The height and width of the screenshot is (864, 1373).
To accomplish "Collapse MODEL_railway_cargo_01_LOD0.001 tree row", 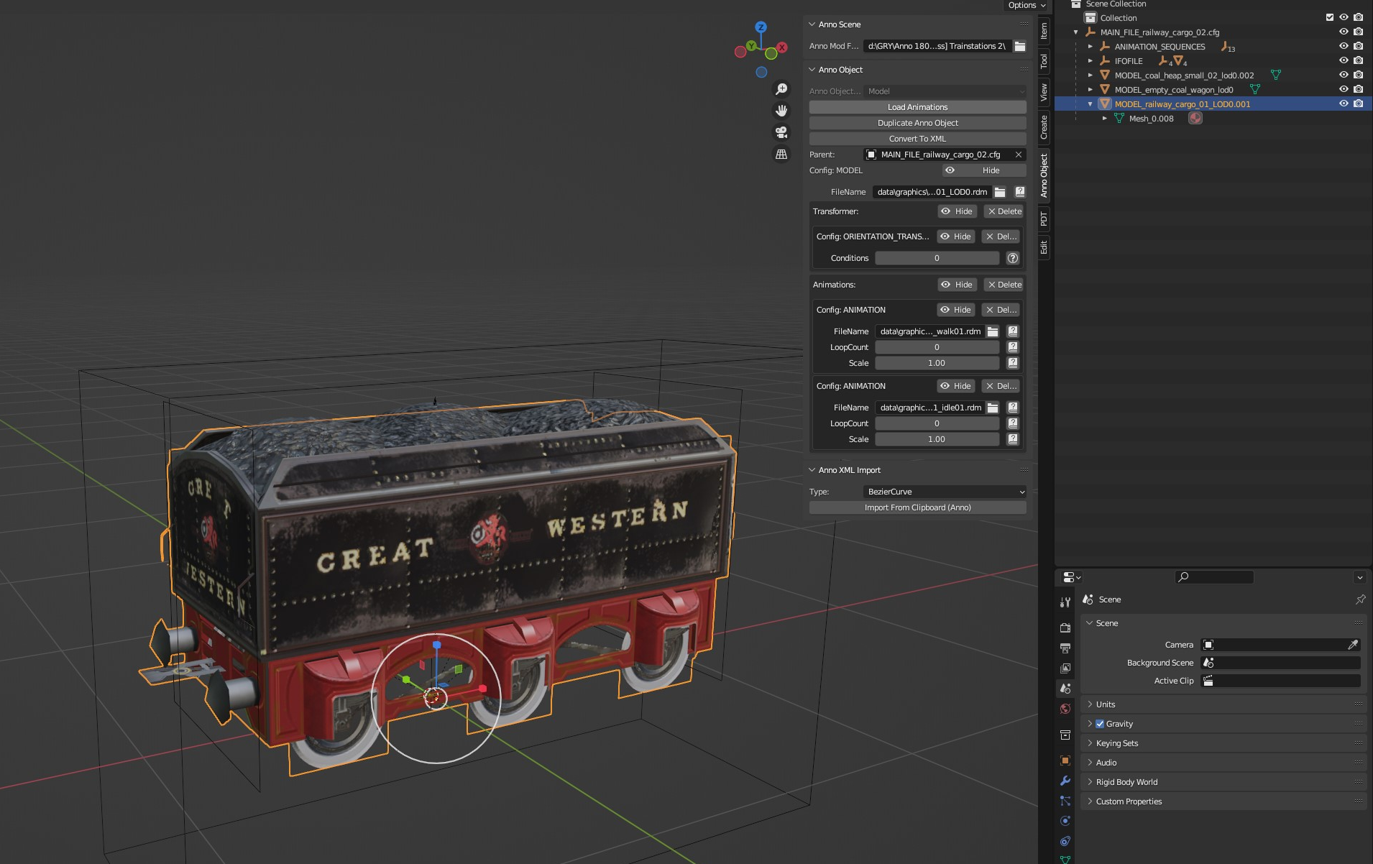I will point(1090,104).
